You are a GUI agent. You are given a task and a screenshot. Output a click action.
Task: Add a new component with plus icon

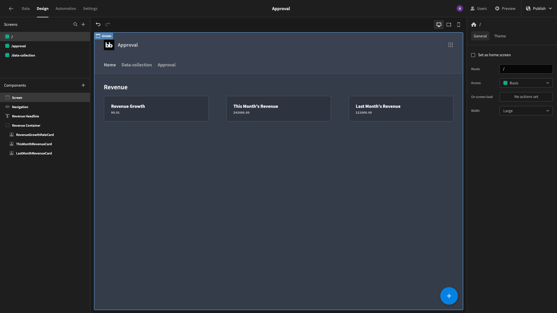83,85
